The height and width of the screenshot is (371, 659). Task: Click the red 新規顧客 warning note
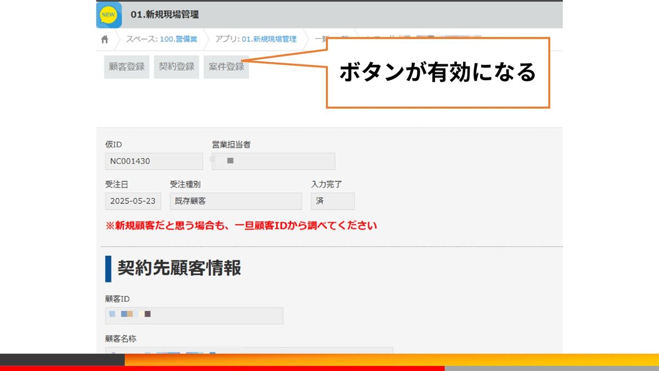coord(241,226)
